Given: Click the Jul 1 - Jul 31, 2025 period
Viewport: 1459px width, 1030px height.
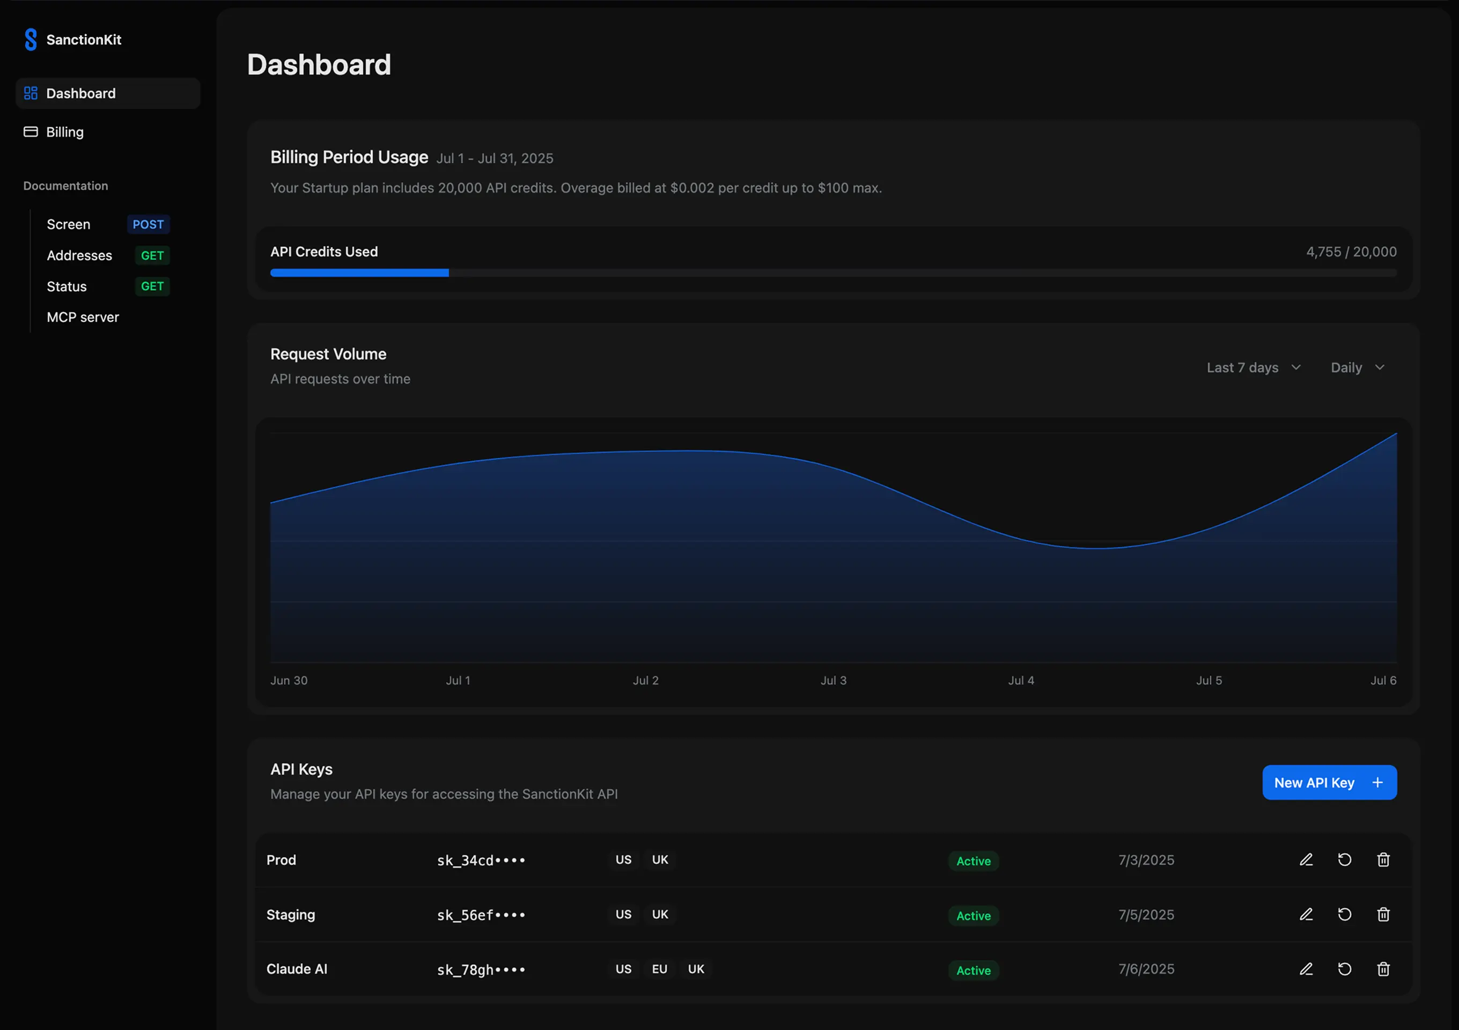Looking at the screenshot, I should tap(495, 158).
